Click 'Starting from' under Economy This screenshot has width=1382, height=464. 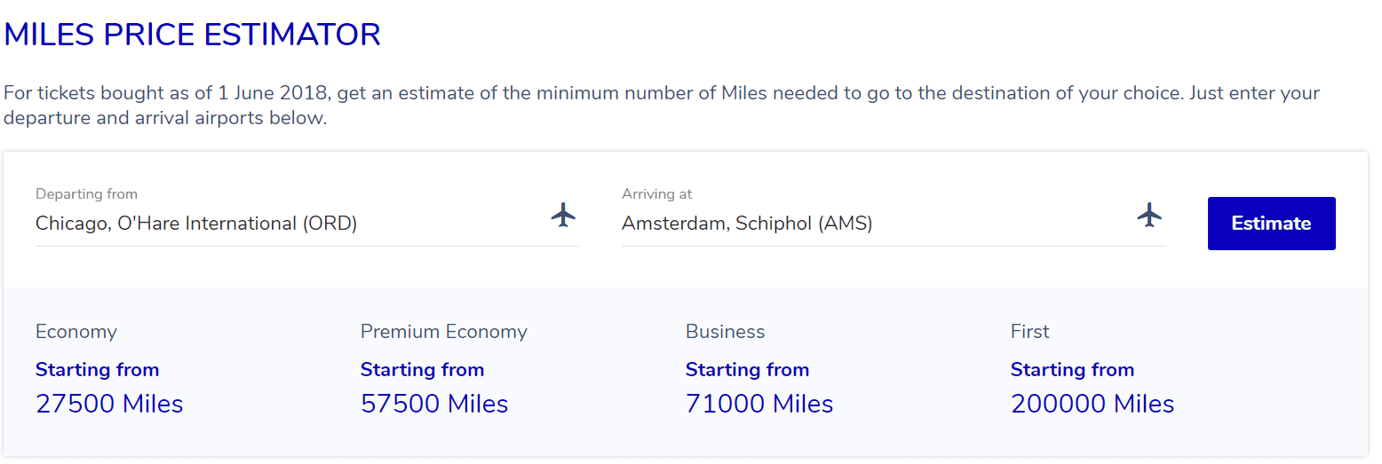point(97,370)
